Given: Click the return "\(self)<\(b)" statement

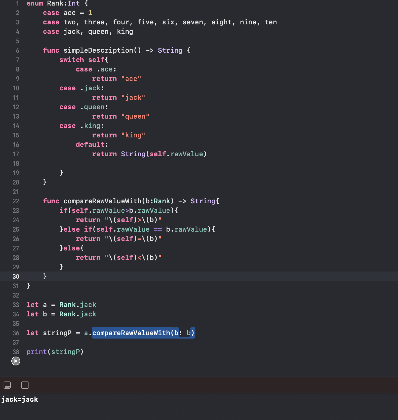Looking at the screenshot, I should coord(119,258).
